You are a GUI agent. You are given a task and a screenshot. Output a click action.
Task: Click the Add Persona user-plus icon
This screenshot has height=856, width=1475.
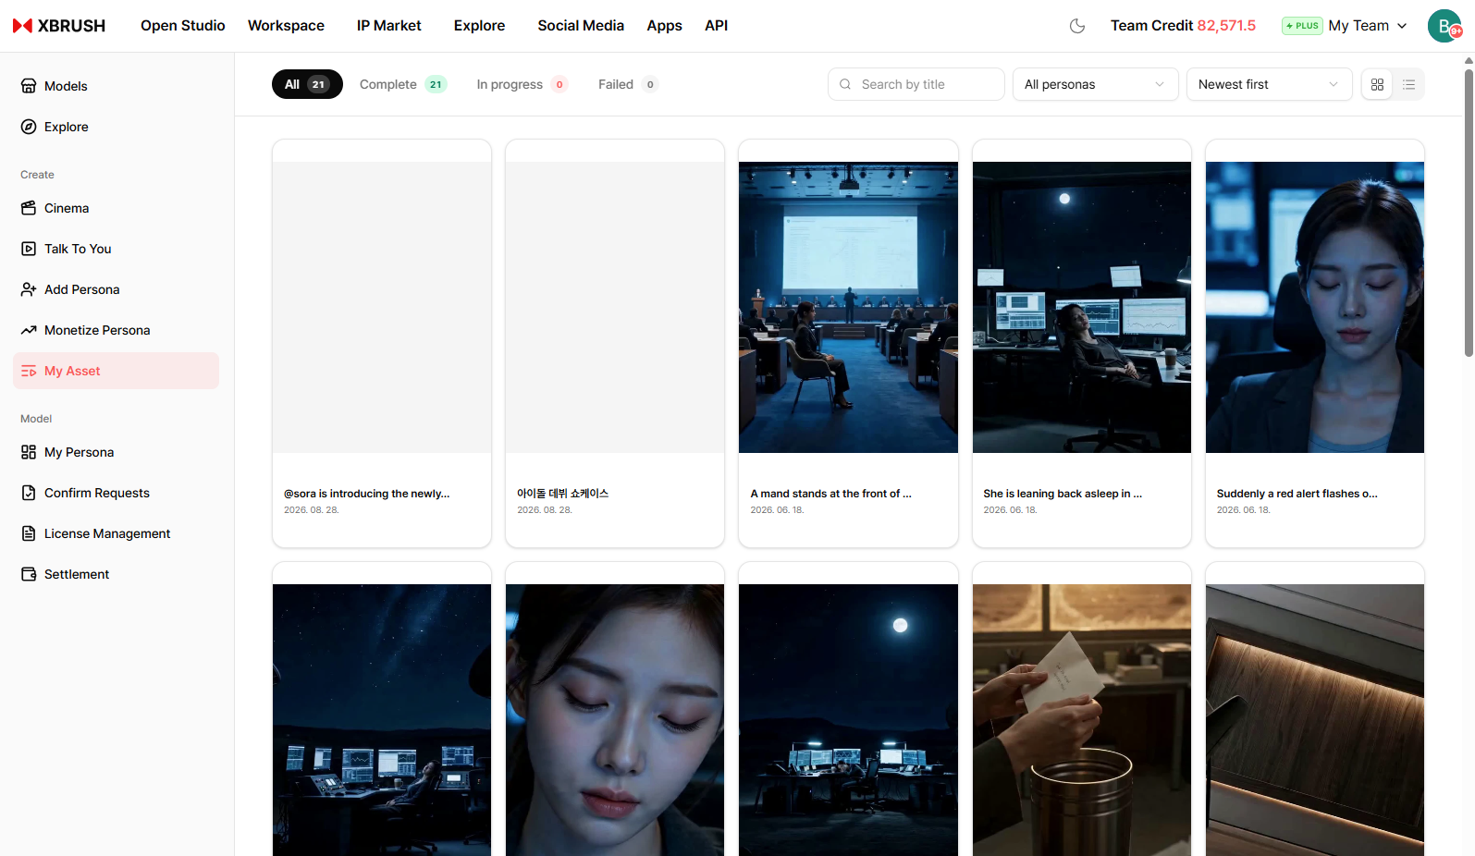coord(29,289)
